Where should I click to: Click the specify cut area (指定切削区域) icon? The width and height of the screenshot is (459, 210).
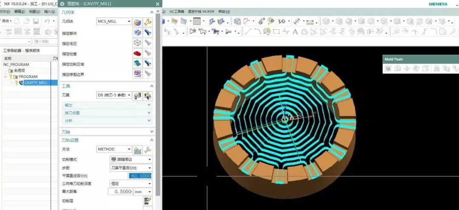coord(137,63)
